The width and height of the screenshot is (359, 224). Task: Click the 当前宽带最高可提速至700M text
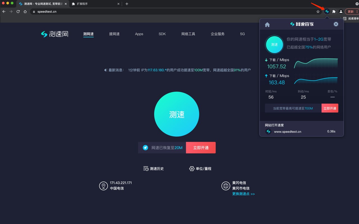click(x=293, y=108)
